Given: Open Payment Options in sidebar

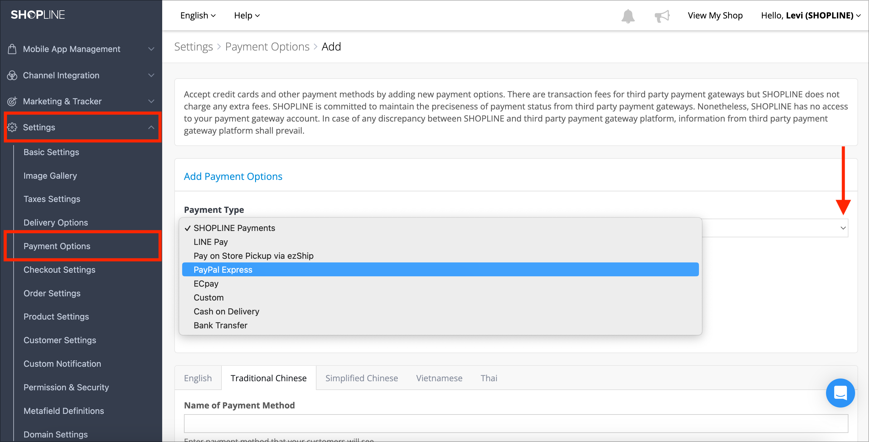Looking at the screenshot, I should [57, 246].
